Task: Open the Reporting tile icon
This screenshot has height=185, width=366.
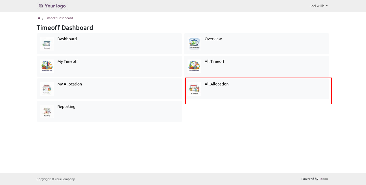Action: [x=47, y=111]
